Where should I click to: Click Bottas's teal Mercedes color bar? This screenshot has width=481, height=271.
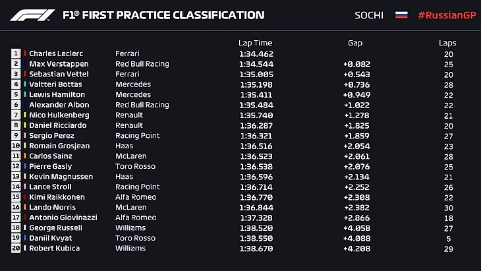click(x=25, y=84)
